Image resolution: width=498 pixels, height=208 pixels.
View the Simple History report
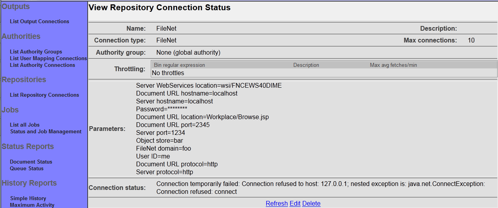click(x=28, y=198)
